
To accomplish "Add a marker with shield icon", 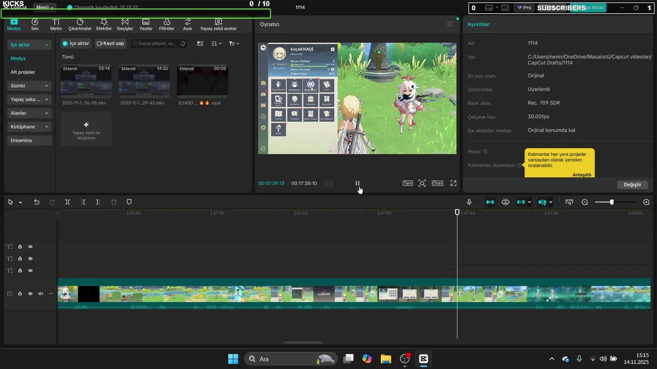I will pos(129,202).
